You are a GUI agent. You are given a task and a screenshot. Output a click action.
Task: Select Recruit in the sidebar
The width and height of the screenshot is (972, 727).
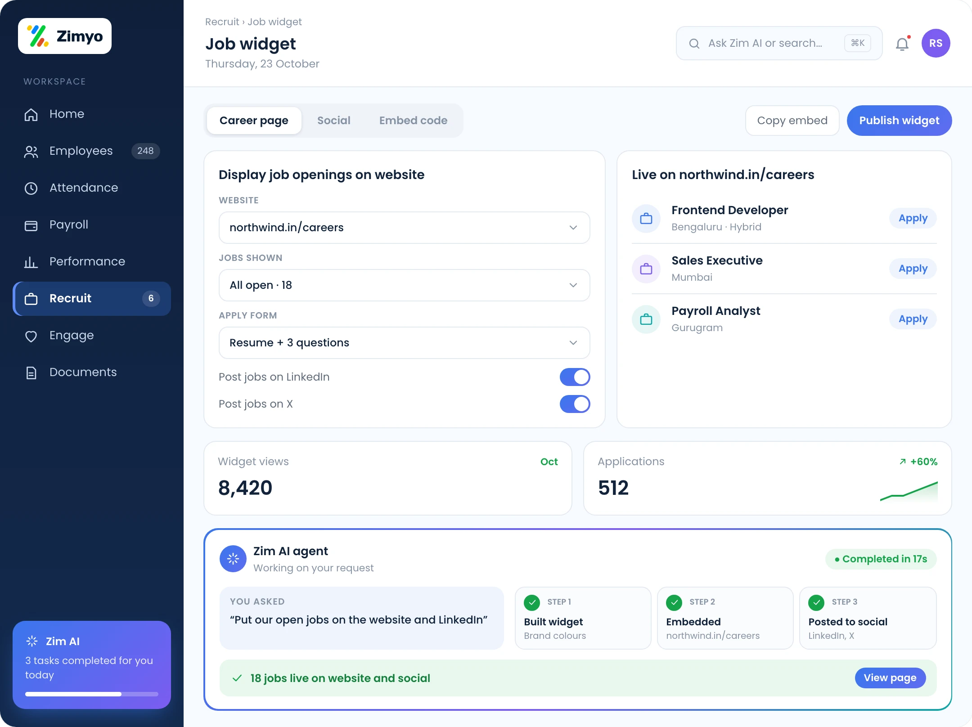pos(92,298)
